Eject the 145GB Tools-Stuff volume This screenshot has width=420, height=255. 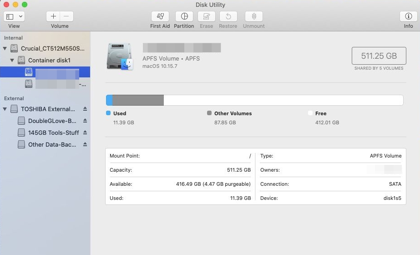(85, 133)
